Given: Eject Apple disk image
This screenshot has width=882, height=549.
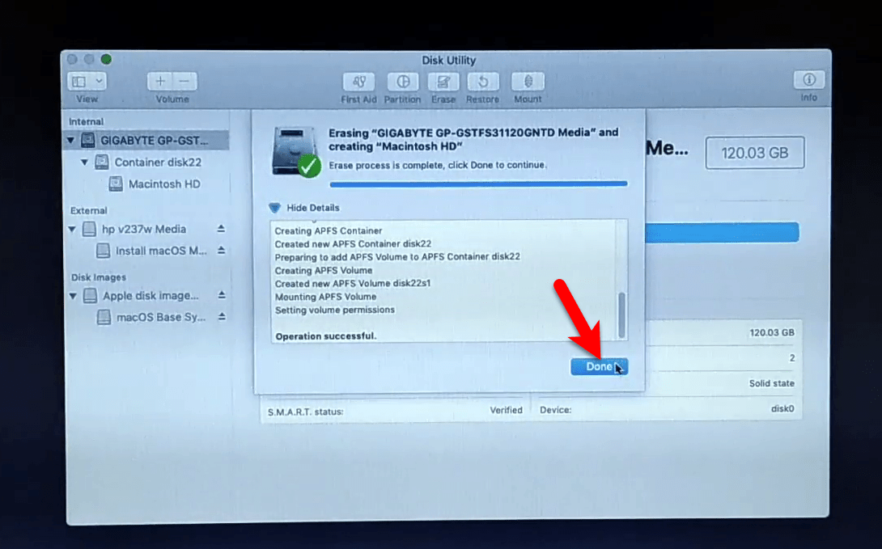Looking at the screenshot, I should click(x=221, y=296).
